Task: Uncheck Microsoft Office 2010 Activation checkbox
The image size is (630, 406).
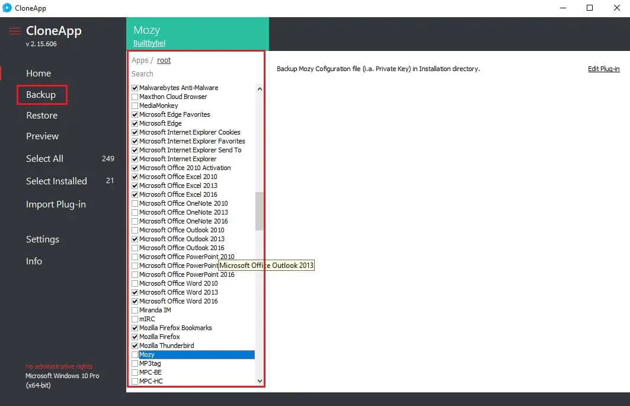Action: click(135, 168)
